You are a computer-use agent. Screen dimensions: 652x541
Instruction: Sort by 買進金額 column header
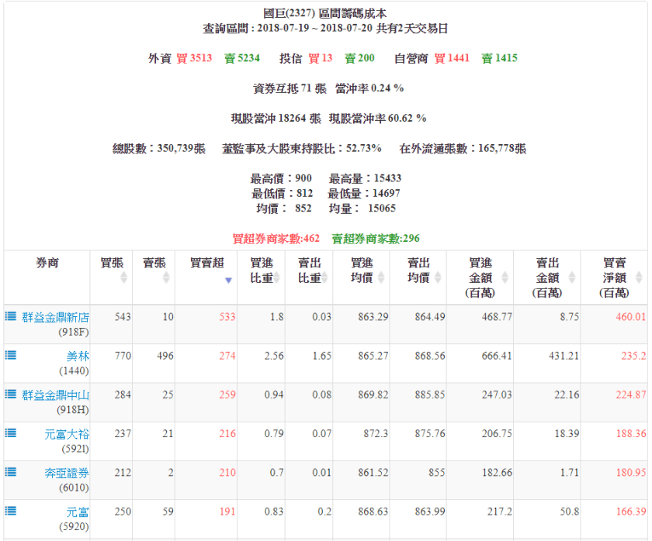[480, 277]
